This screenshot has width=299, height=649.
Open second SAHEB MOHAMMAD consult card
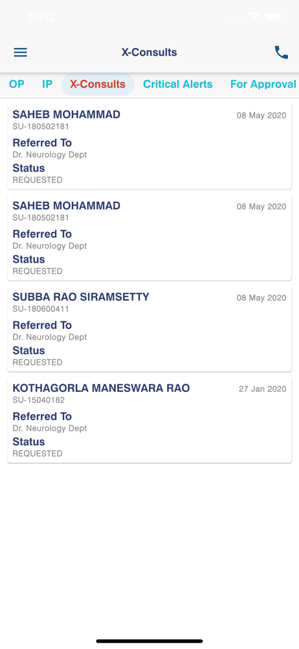click(x=149, y=238)
